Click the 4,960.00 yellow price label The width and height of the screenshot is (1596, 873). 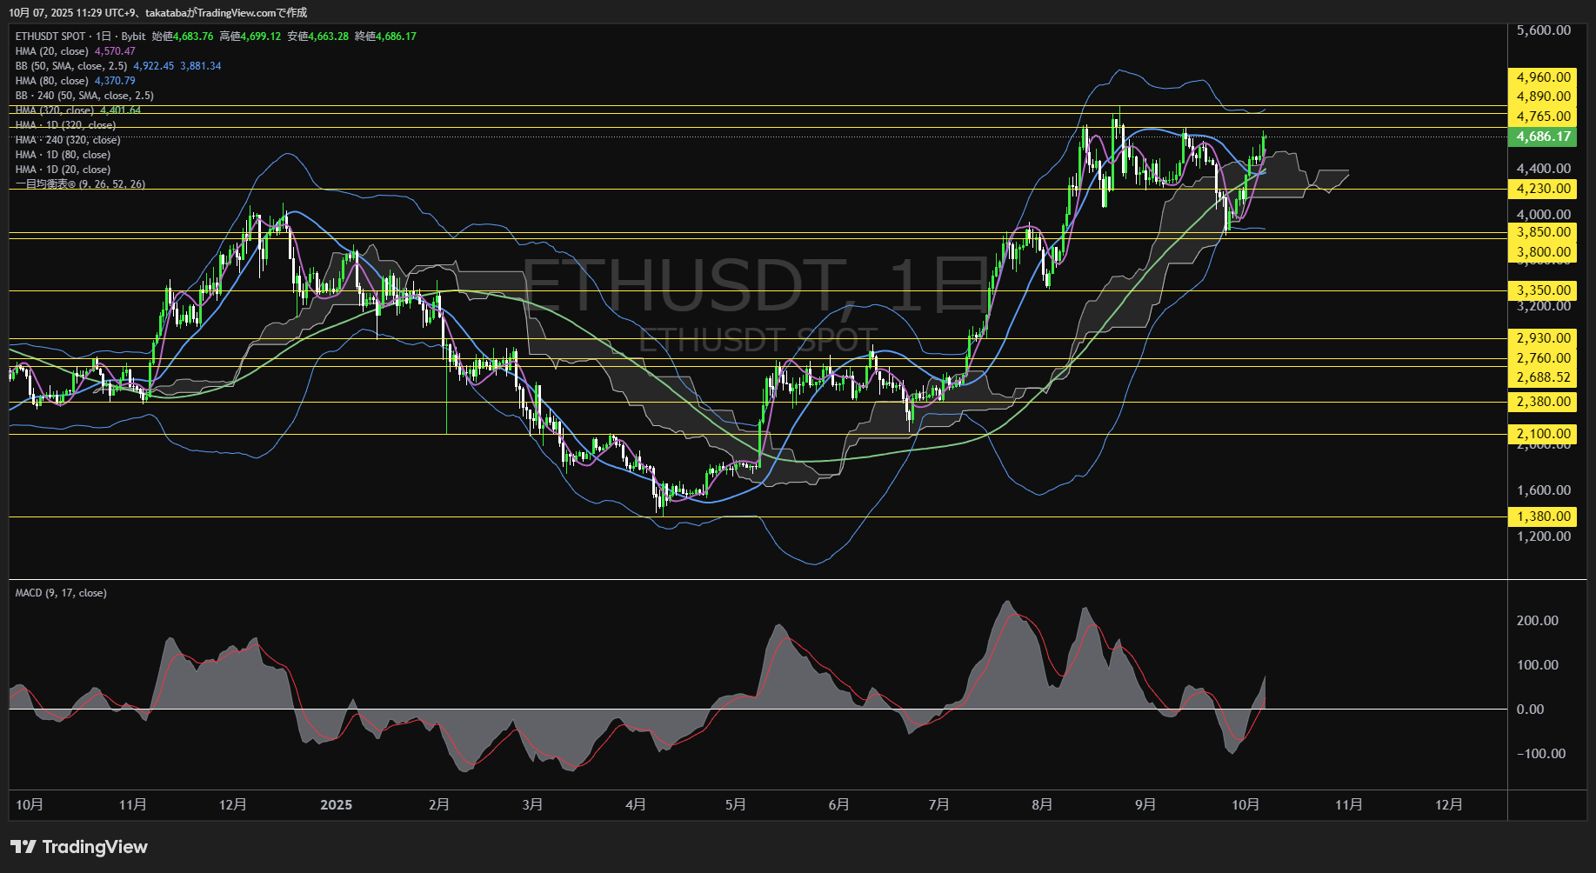click(1543, 77)
